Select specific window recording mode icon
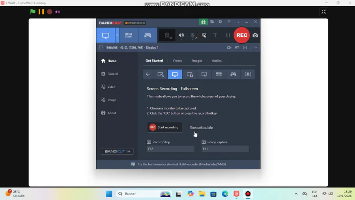 pyautogui.click(x=189, y=74)
